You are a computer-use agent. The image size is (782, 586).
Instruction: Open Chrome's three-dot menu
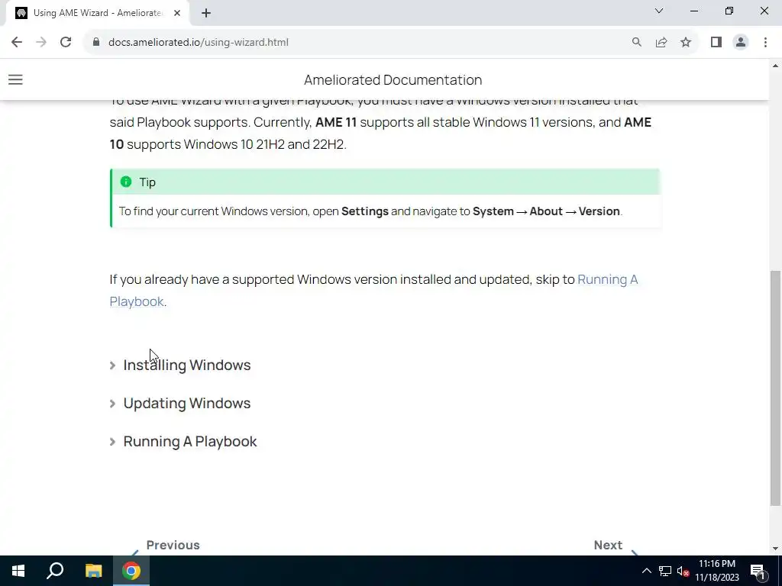(765, 43)
